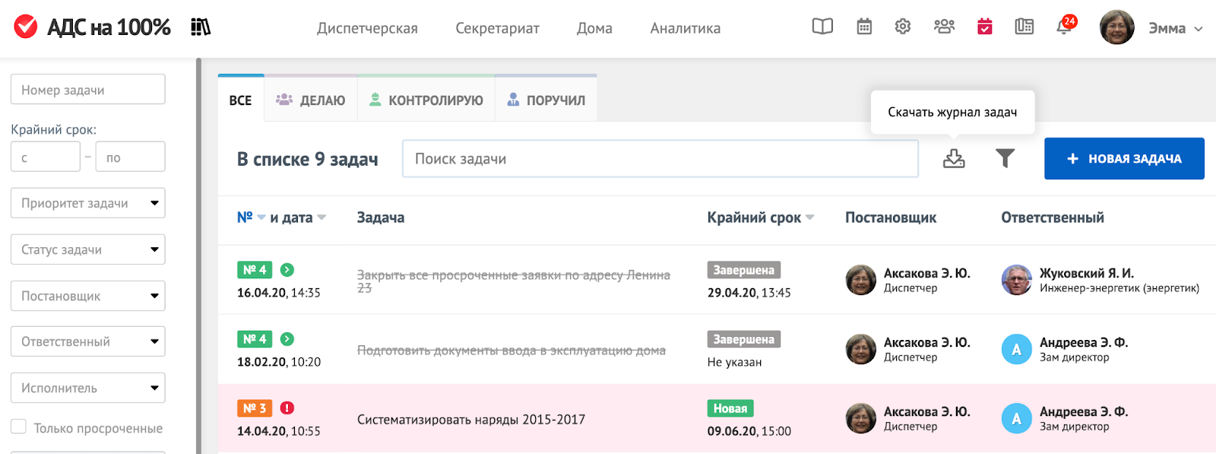1216x454 pixels.
Task: Expand the Постановщик filter dropdown
Action: 88,296
